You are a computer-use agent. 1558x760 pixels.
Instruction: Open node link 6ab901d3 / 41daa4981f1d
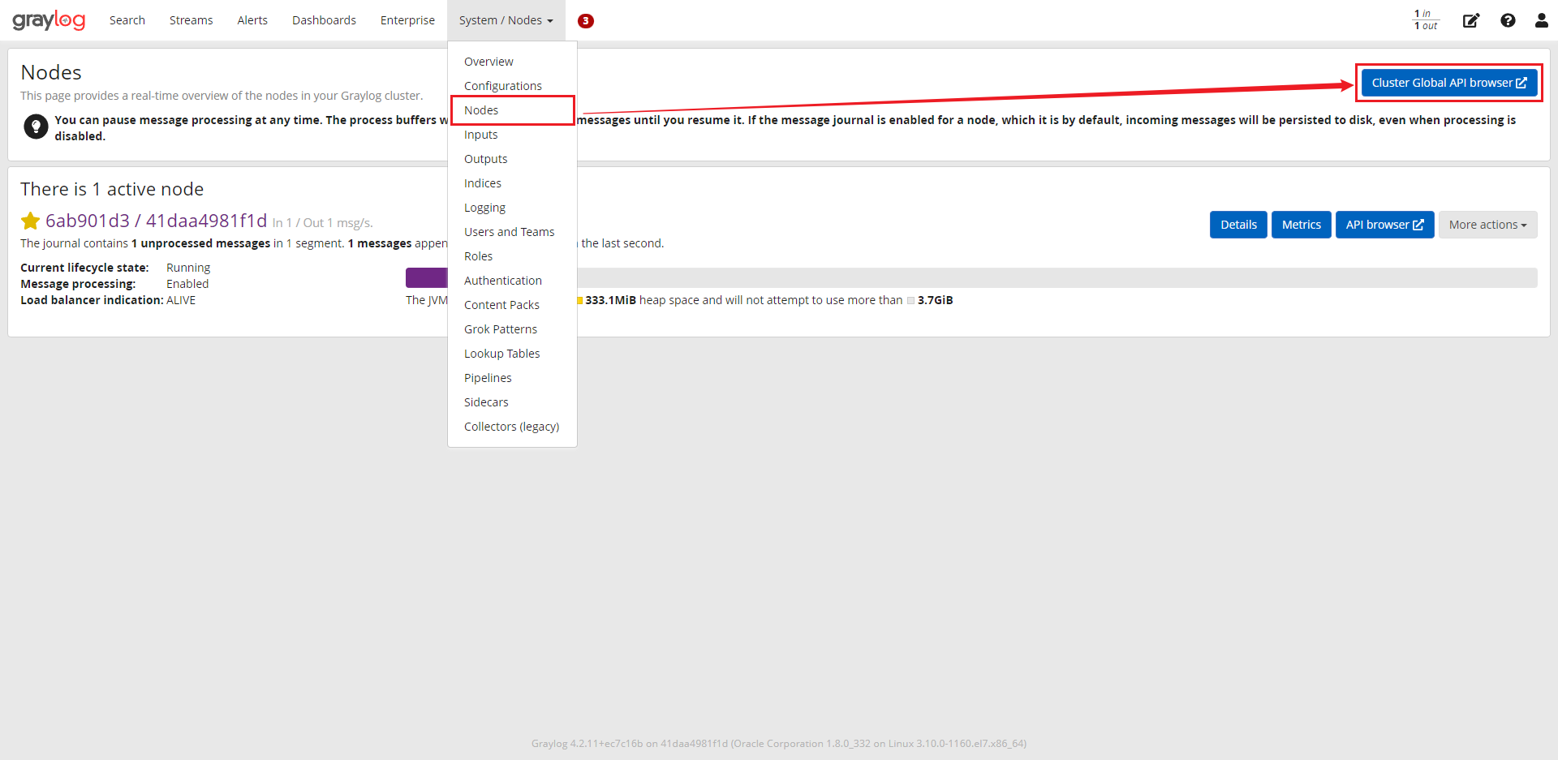pyautogui.click(x=156, y=221)
